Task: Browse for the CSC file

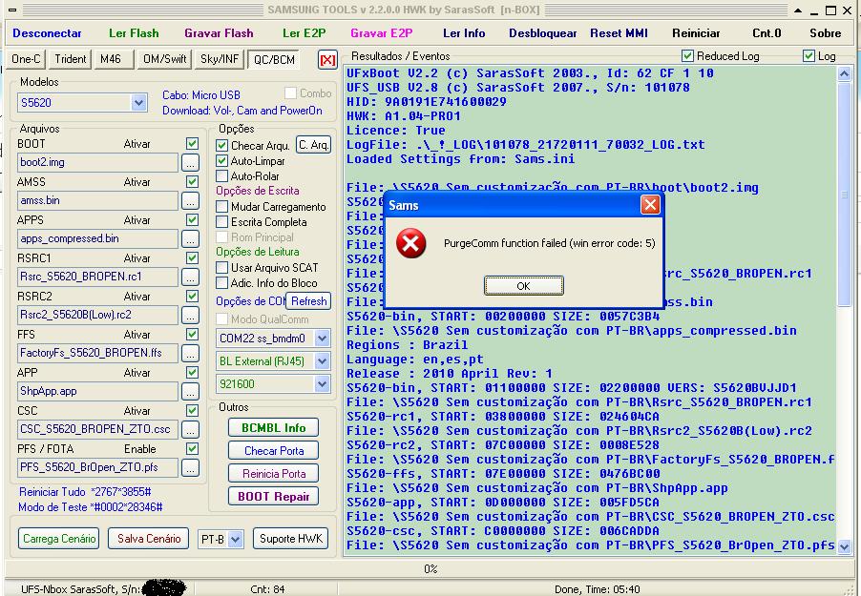Action: click(190, 430)
